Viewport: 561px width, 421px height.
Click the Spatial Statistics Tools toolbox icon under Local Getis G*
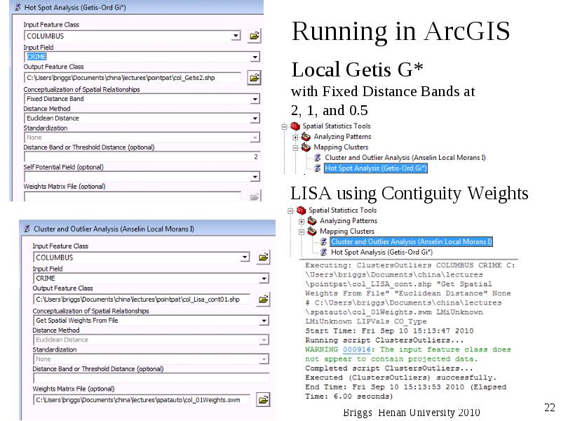(x=295, y=126)
